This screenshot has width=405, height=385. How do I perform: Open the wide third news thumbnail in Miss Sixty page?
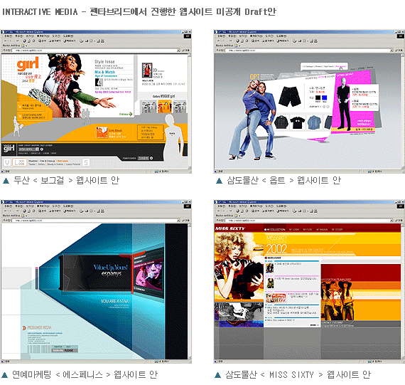click(x=276, y=297)
